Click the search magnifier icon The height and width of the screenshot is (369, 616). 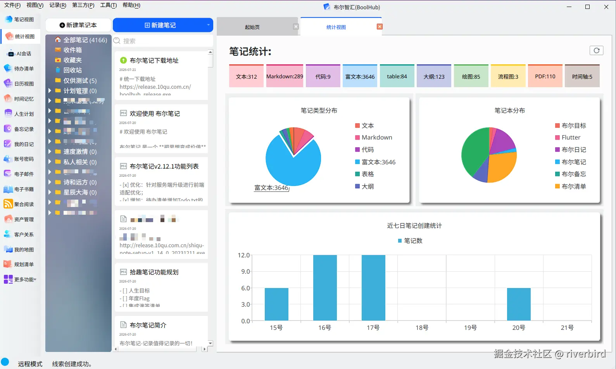tap(117, 41)
